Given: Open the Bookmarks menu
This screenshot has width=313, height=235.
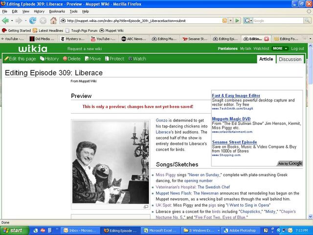Looking at the screenshot, I should click(x=57, y=12).
